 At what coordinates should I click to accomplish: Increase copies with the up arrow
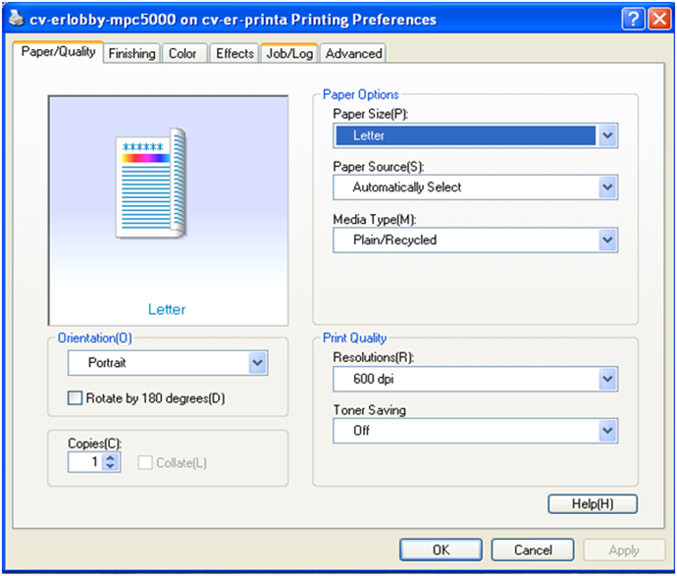pos(111,456)
